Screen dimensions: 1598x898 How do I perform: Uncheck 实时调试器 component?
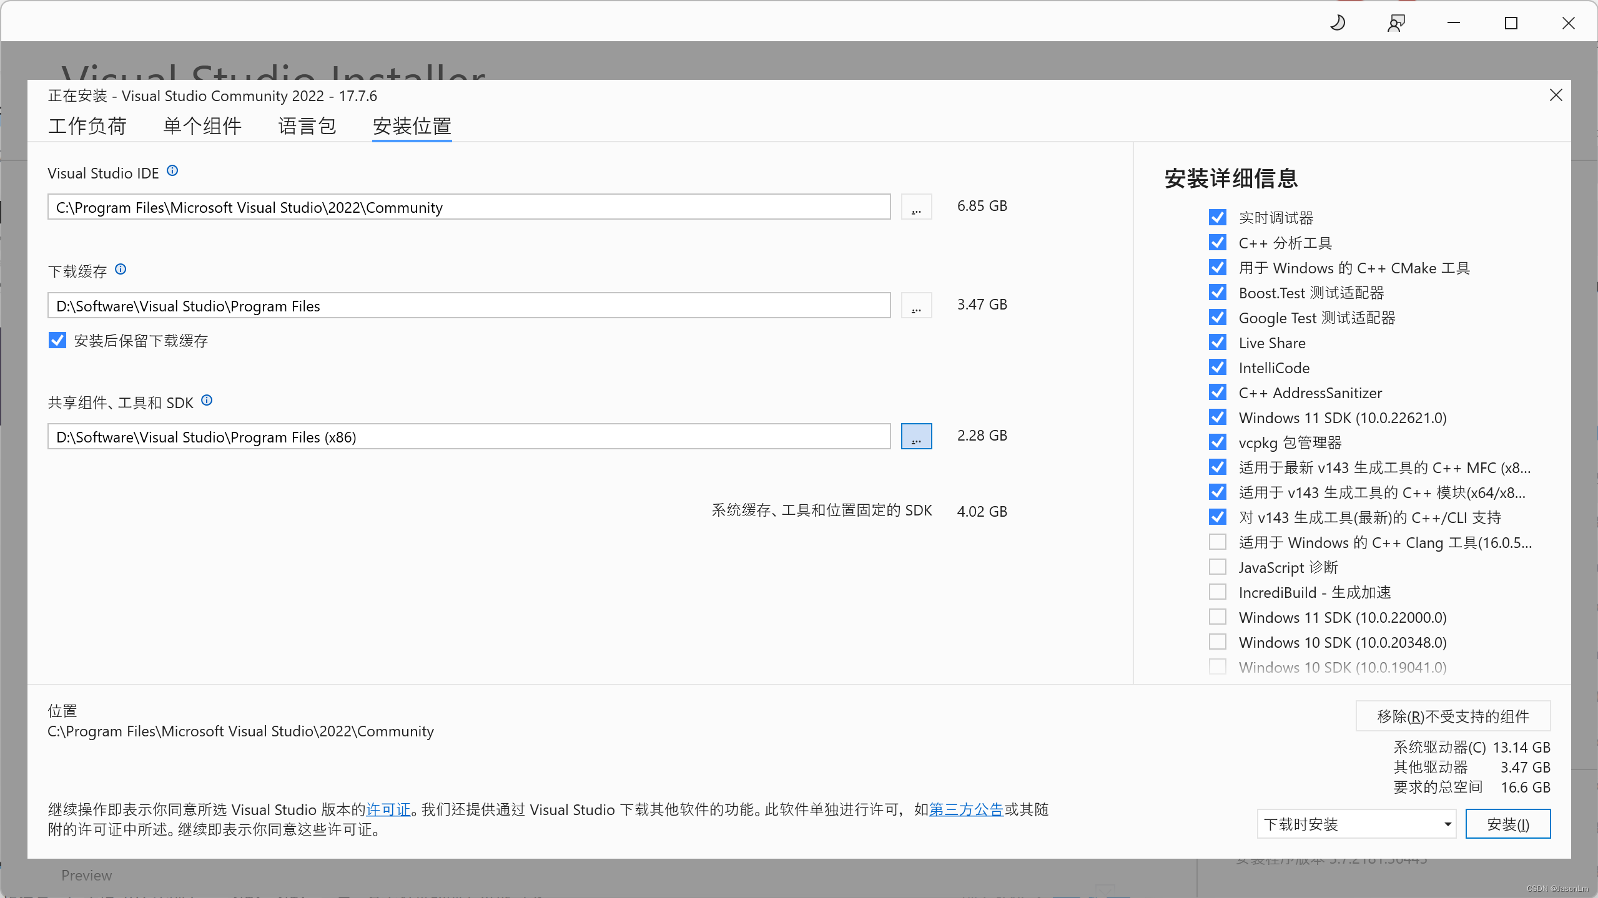coord(1217,217)
